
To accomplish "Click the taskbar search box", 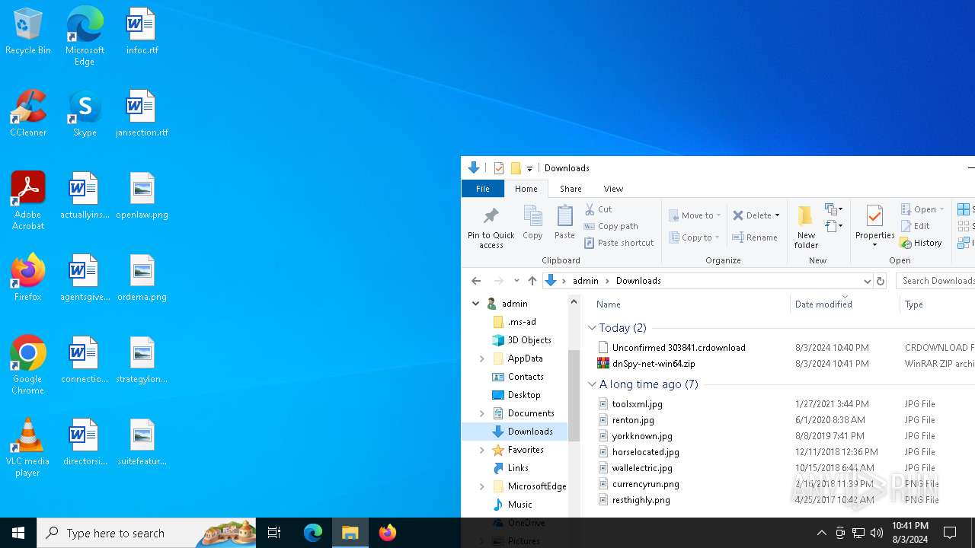I will pyautogui.click(x=146, y=533).
